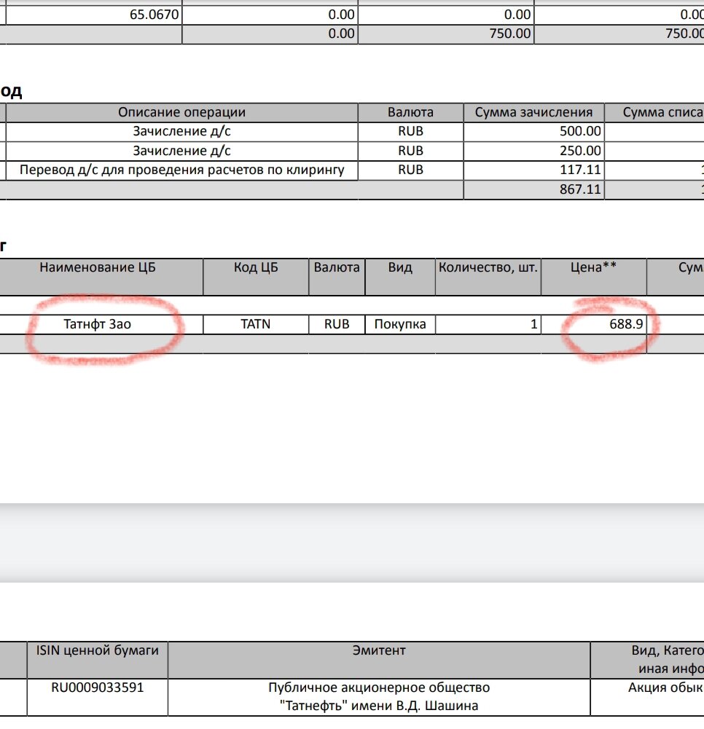Select the quantity cell showing 1
Screen dimensions: 704x729
pyautogui.click(x=488, y=324)
